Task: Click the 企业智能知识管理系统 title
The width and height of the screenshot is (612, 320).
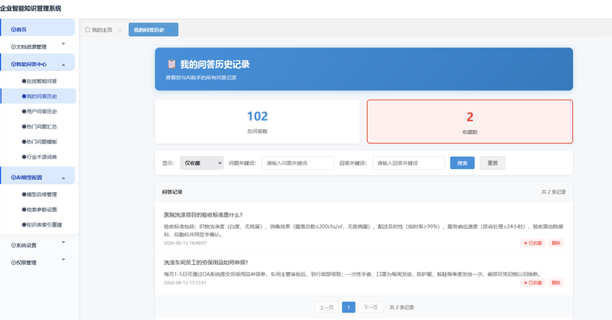Action: point(31,8)
